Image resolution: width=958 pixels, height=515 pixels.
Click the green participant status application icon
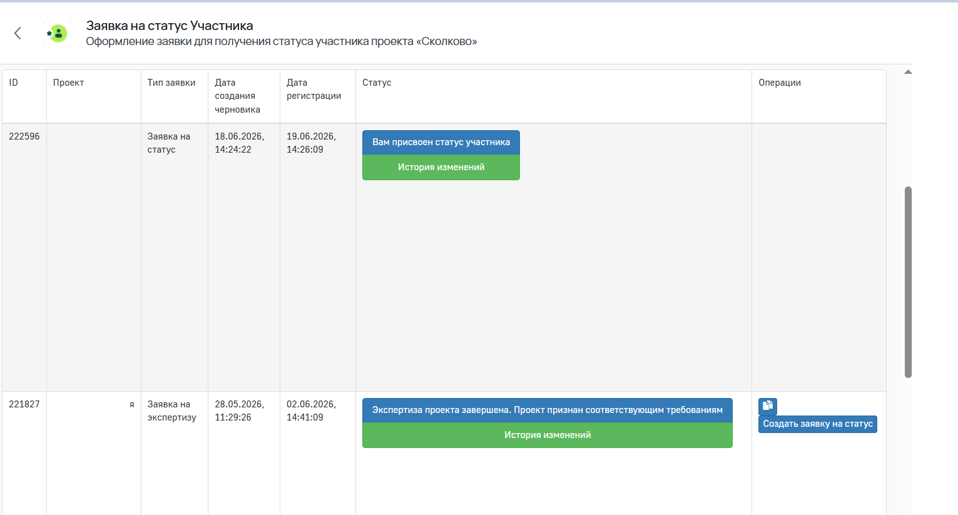[x=58, y=33]
